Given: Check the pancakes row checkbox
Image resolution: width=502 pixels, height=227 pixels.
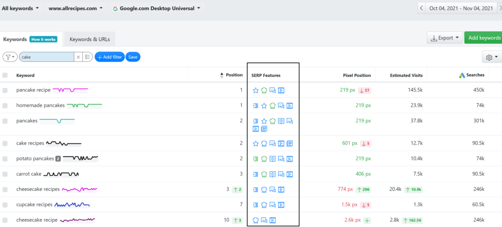Looking at the screenshot, I should tap(5, 121).
